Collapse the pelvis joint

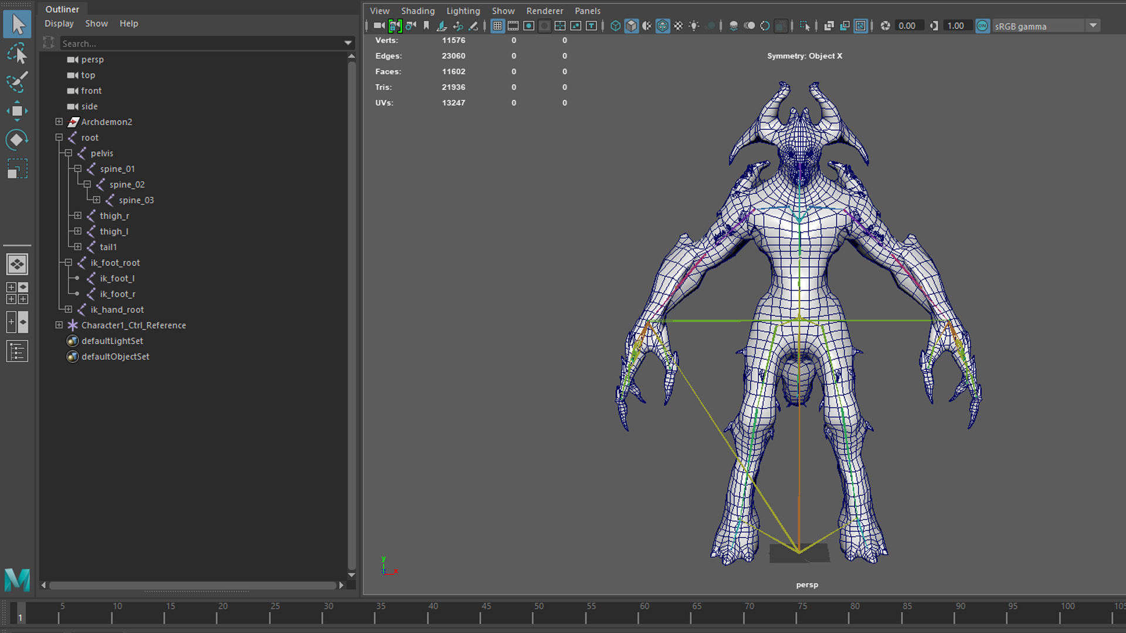68,153
